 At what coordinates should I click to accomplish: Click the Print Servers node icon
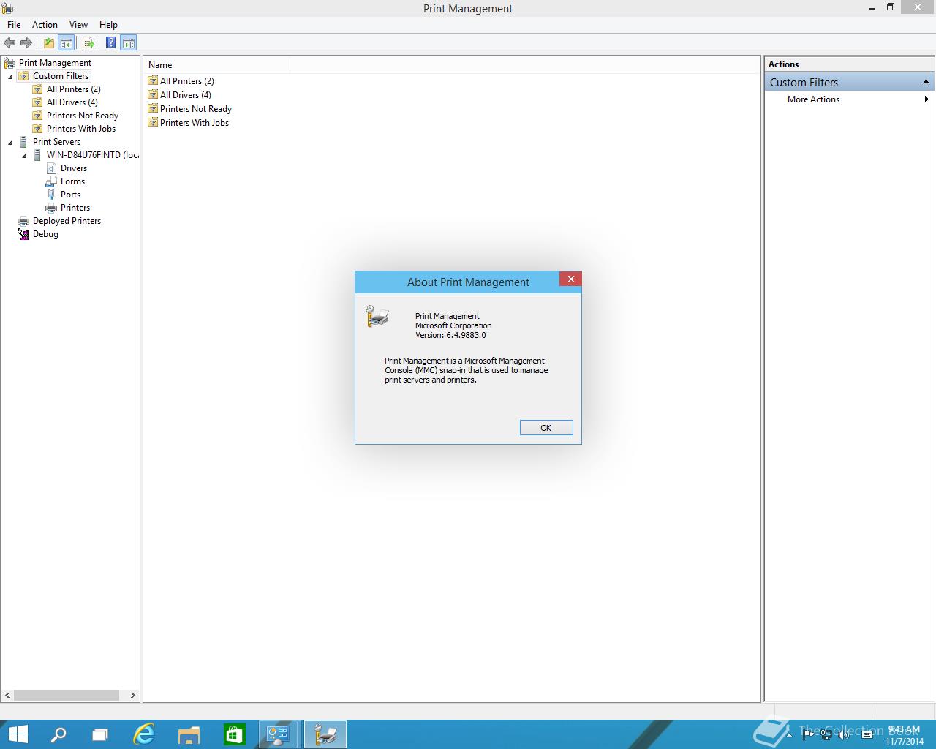pyautogui.click(x=23, y=142)
